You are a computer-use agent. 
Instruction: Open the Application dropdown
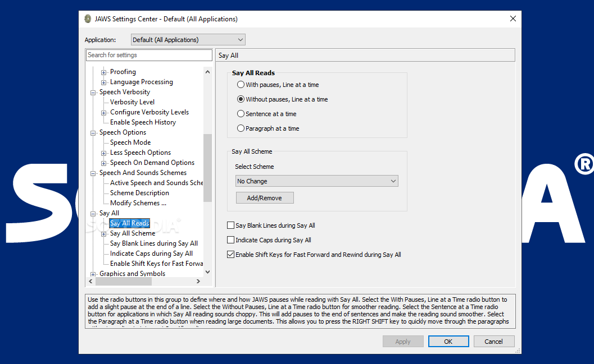click(188, 40)
